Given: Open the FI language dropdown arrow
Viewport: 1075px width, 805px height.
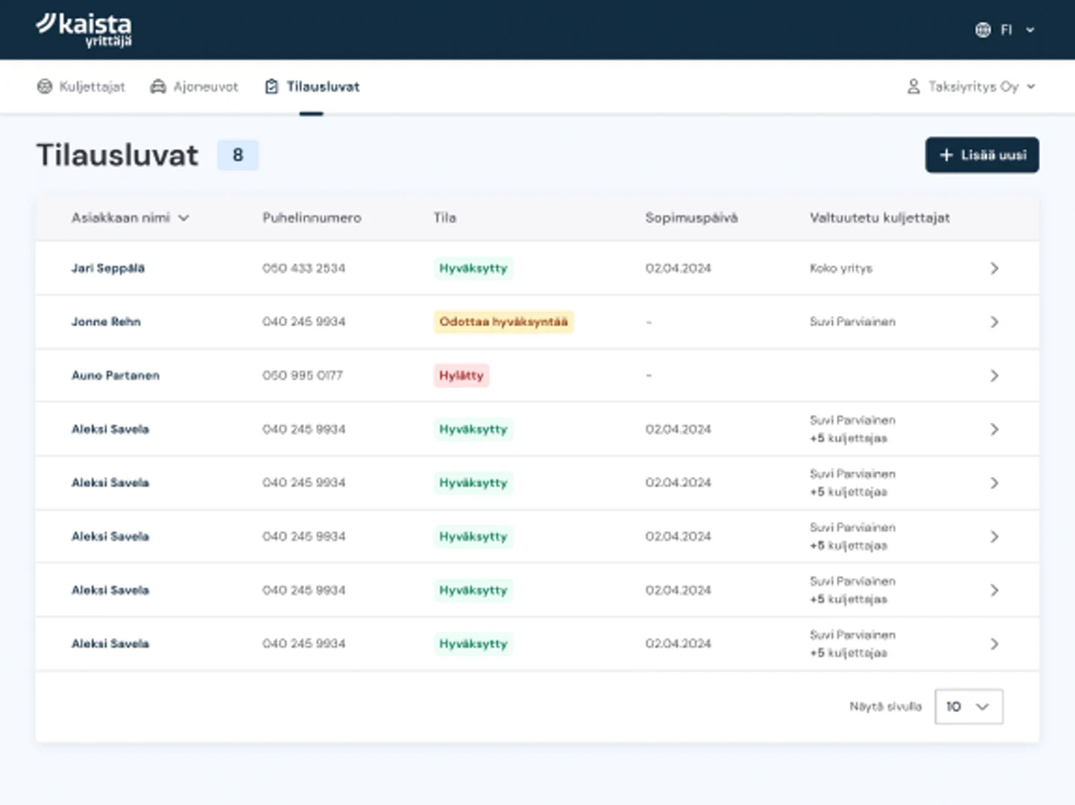Looking at the screenshot, I should [x=1030, y=30].
